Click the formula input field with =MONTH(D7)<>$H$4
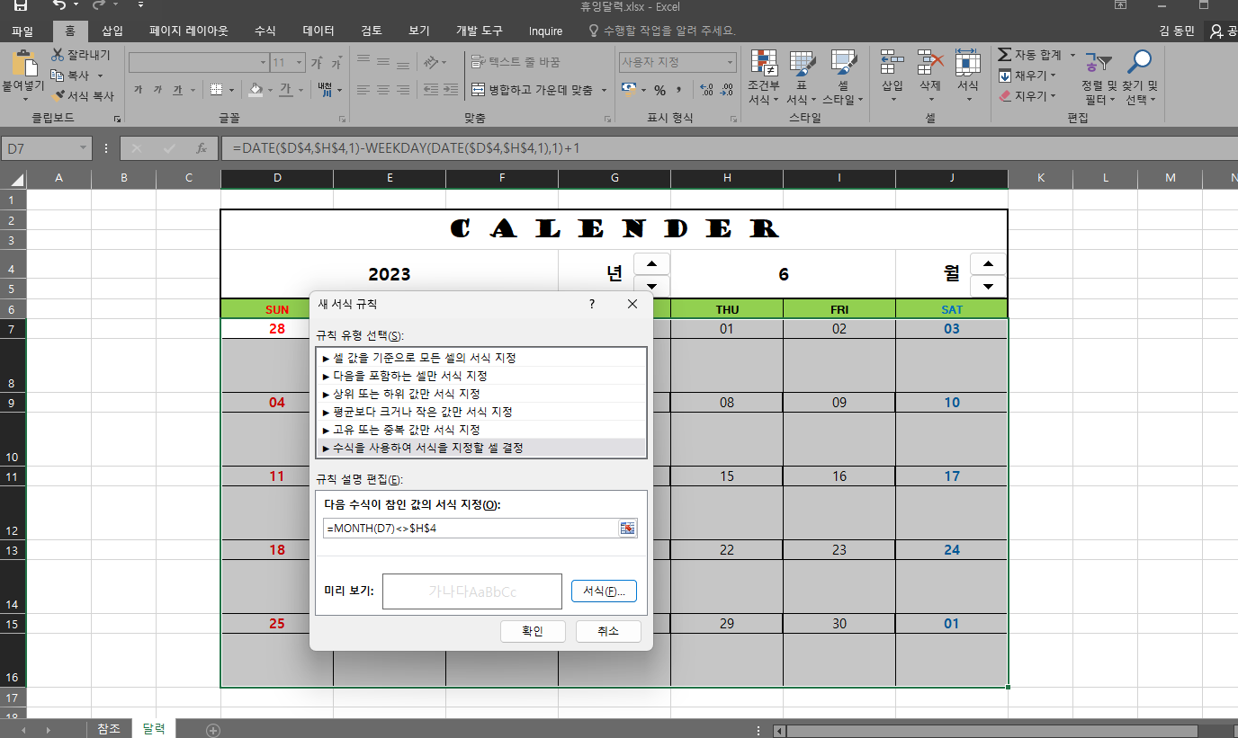Viewport: 1238px width, 738px height. 470,528
